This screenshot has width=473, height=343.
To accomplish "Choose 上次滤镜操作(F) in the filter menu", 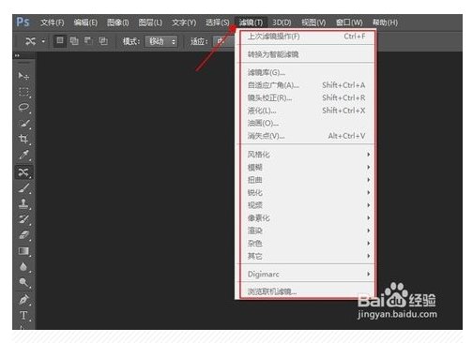I will [307, 37].
